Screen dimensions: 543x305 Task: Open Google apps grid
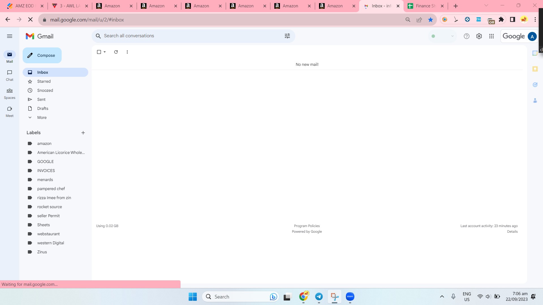tap(492, 36)
